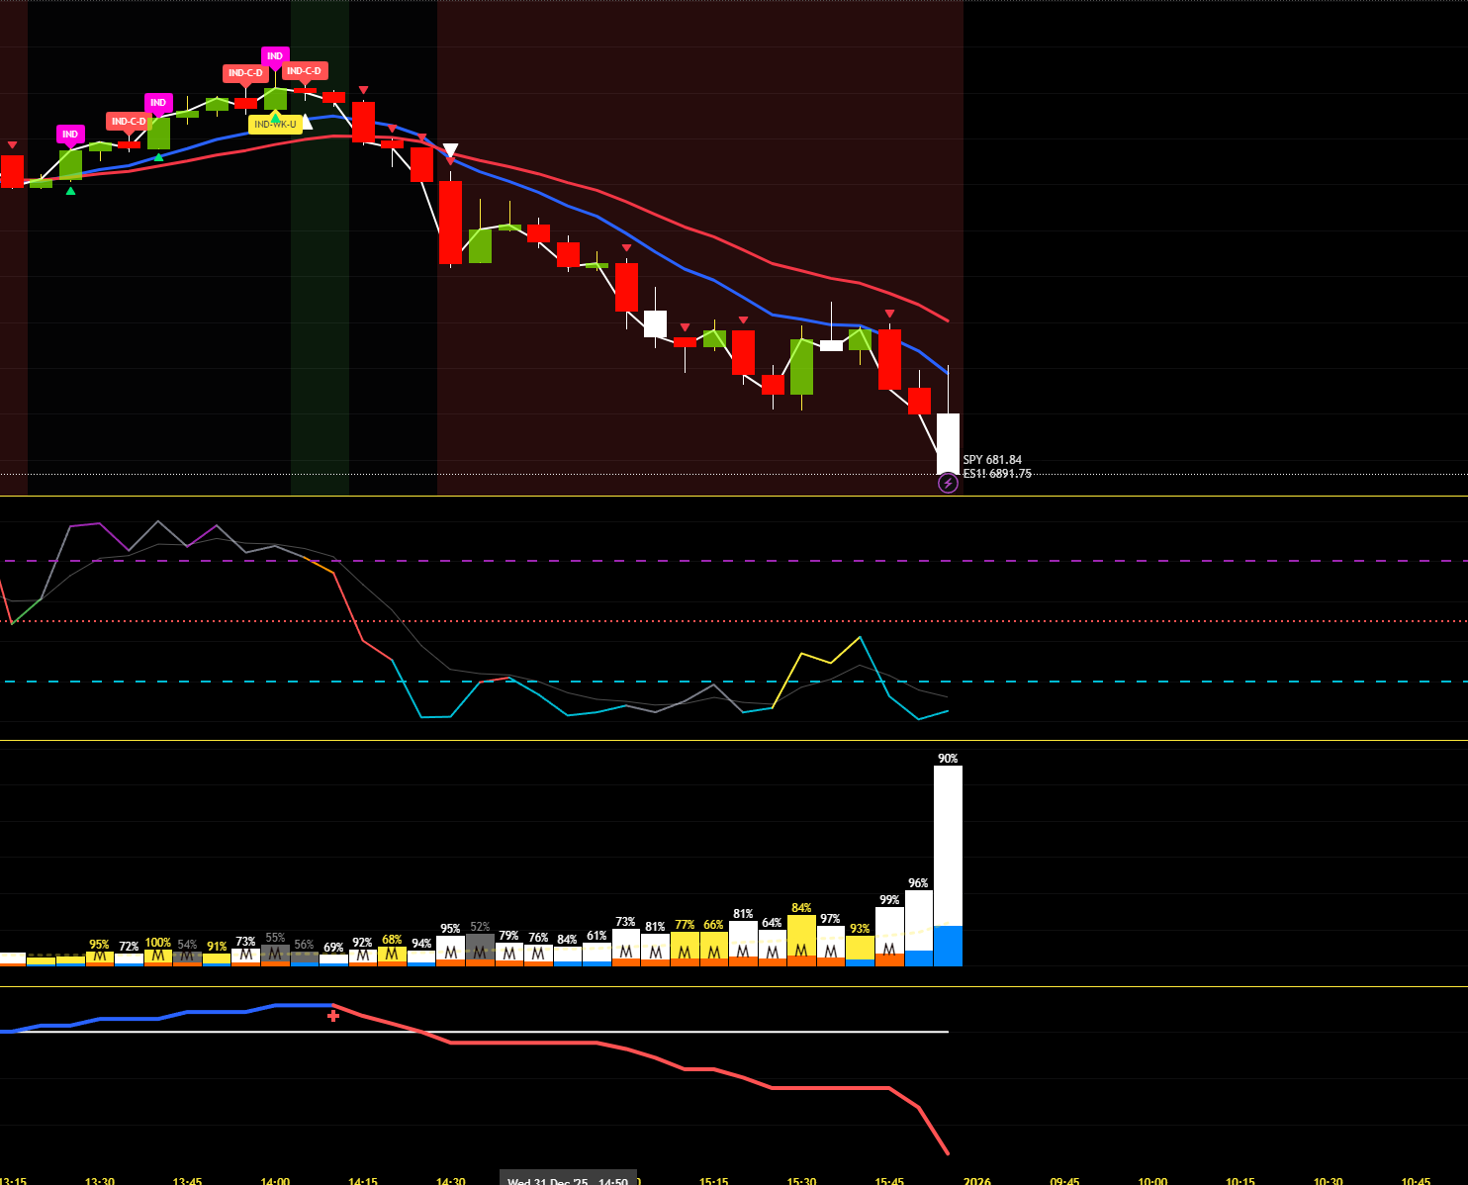Click the red plus crossover marker

(333, 1016)
